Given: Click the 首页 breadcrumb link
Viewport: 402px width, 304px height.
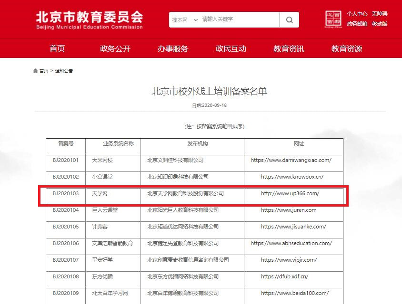Looking at the screenshot, I should click(x=44, y=71).
